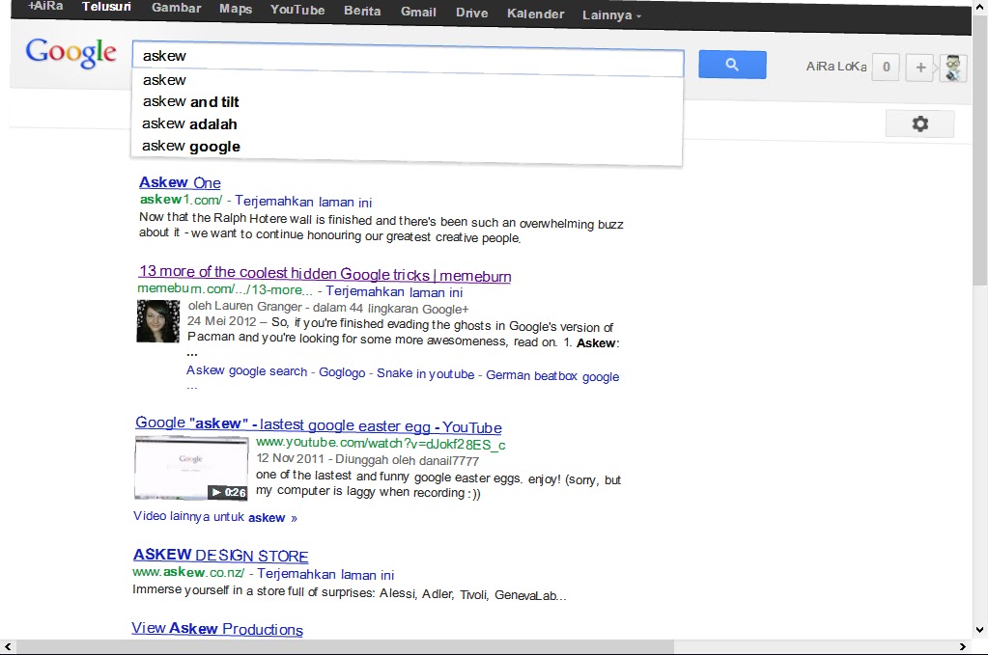Open the AiRa LoKa profile avatar
Image resolution: width=989 pixels, height=655 pixels.
coord(953,68)
